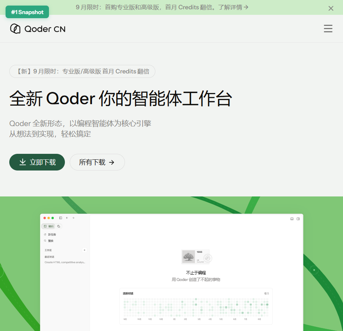Click back arrow in app preview
The width and height of the screenshot is (343, 331).
click(x=67, y=218)
